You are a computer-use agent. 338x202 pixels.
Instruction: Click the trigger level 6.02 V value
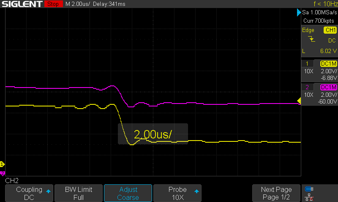click(328, 51)
